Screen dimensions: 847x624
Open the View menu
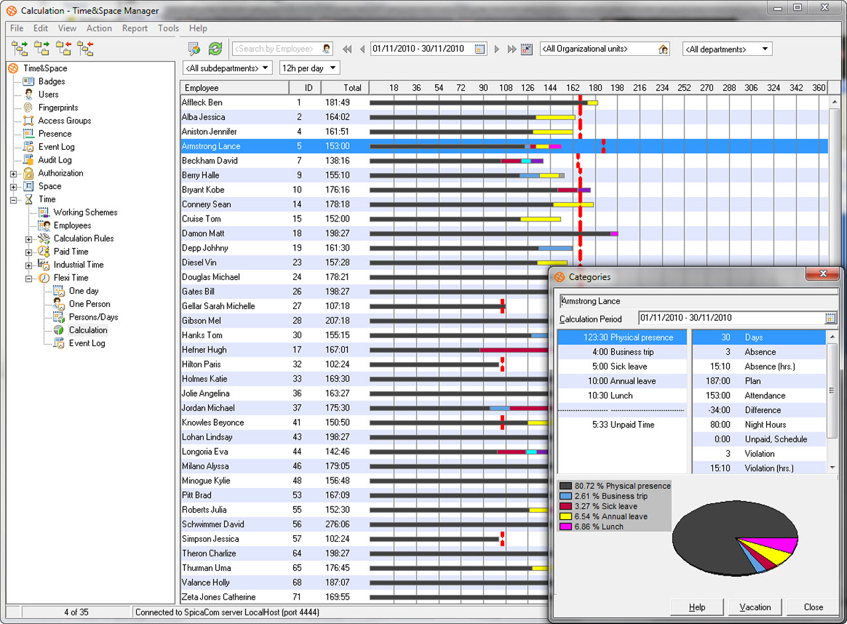[67, 29]
